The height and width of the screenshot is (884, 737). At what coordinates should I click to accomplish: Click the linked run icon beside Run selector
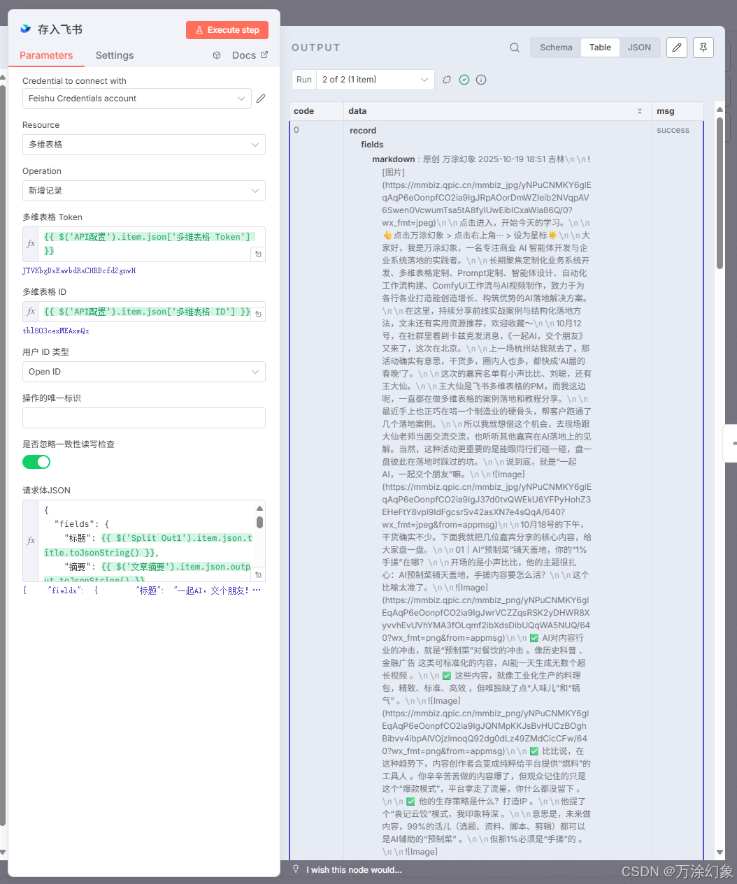click(x=447, y=80)
